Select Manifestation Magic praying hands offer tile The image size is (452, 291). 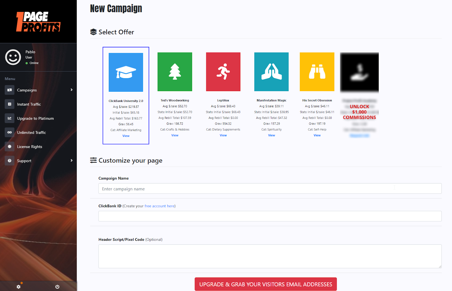(271, 72)
